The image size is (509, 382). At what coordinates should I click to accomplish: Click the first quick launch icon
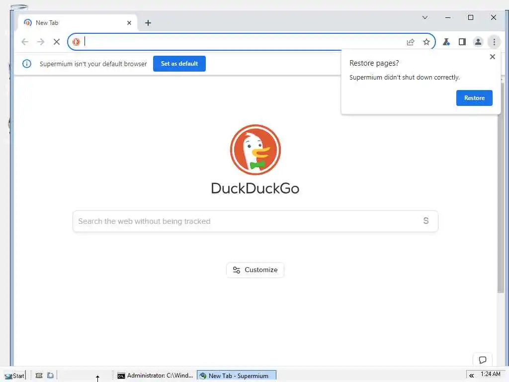point(39,376)
